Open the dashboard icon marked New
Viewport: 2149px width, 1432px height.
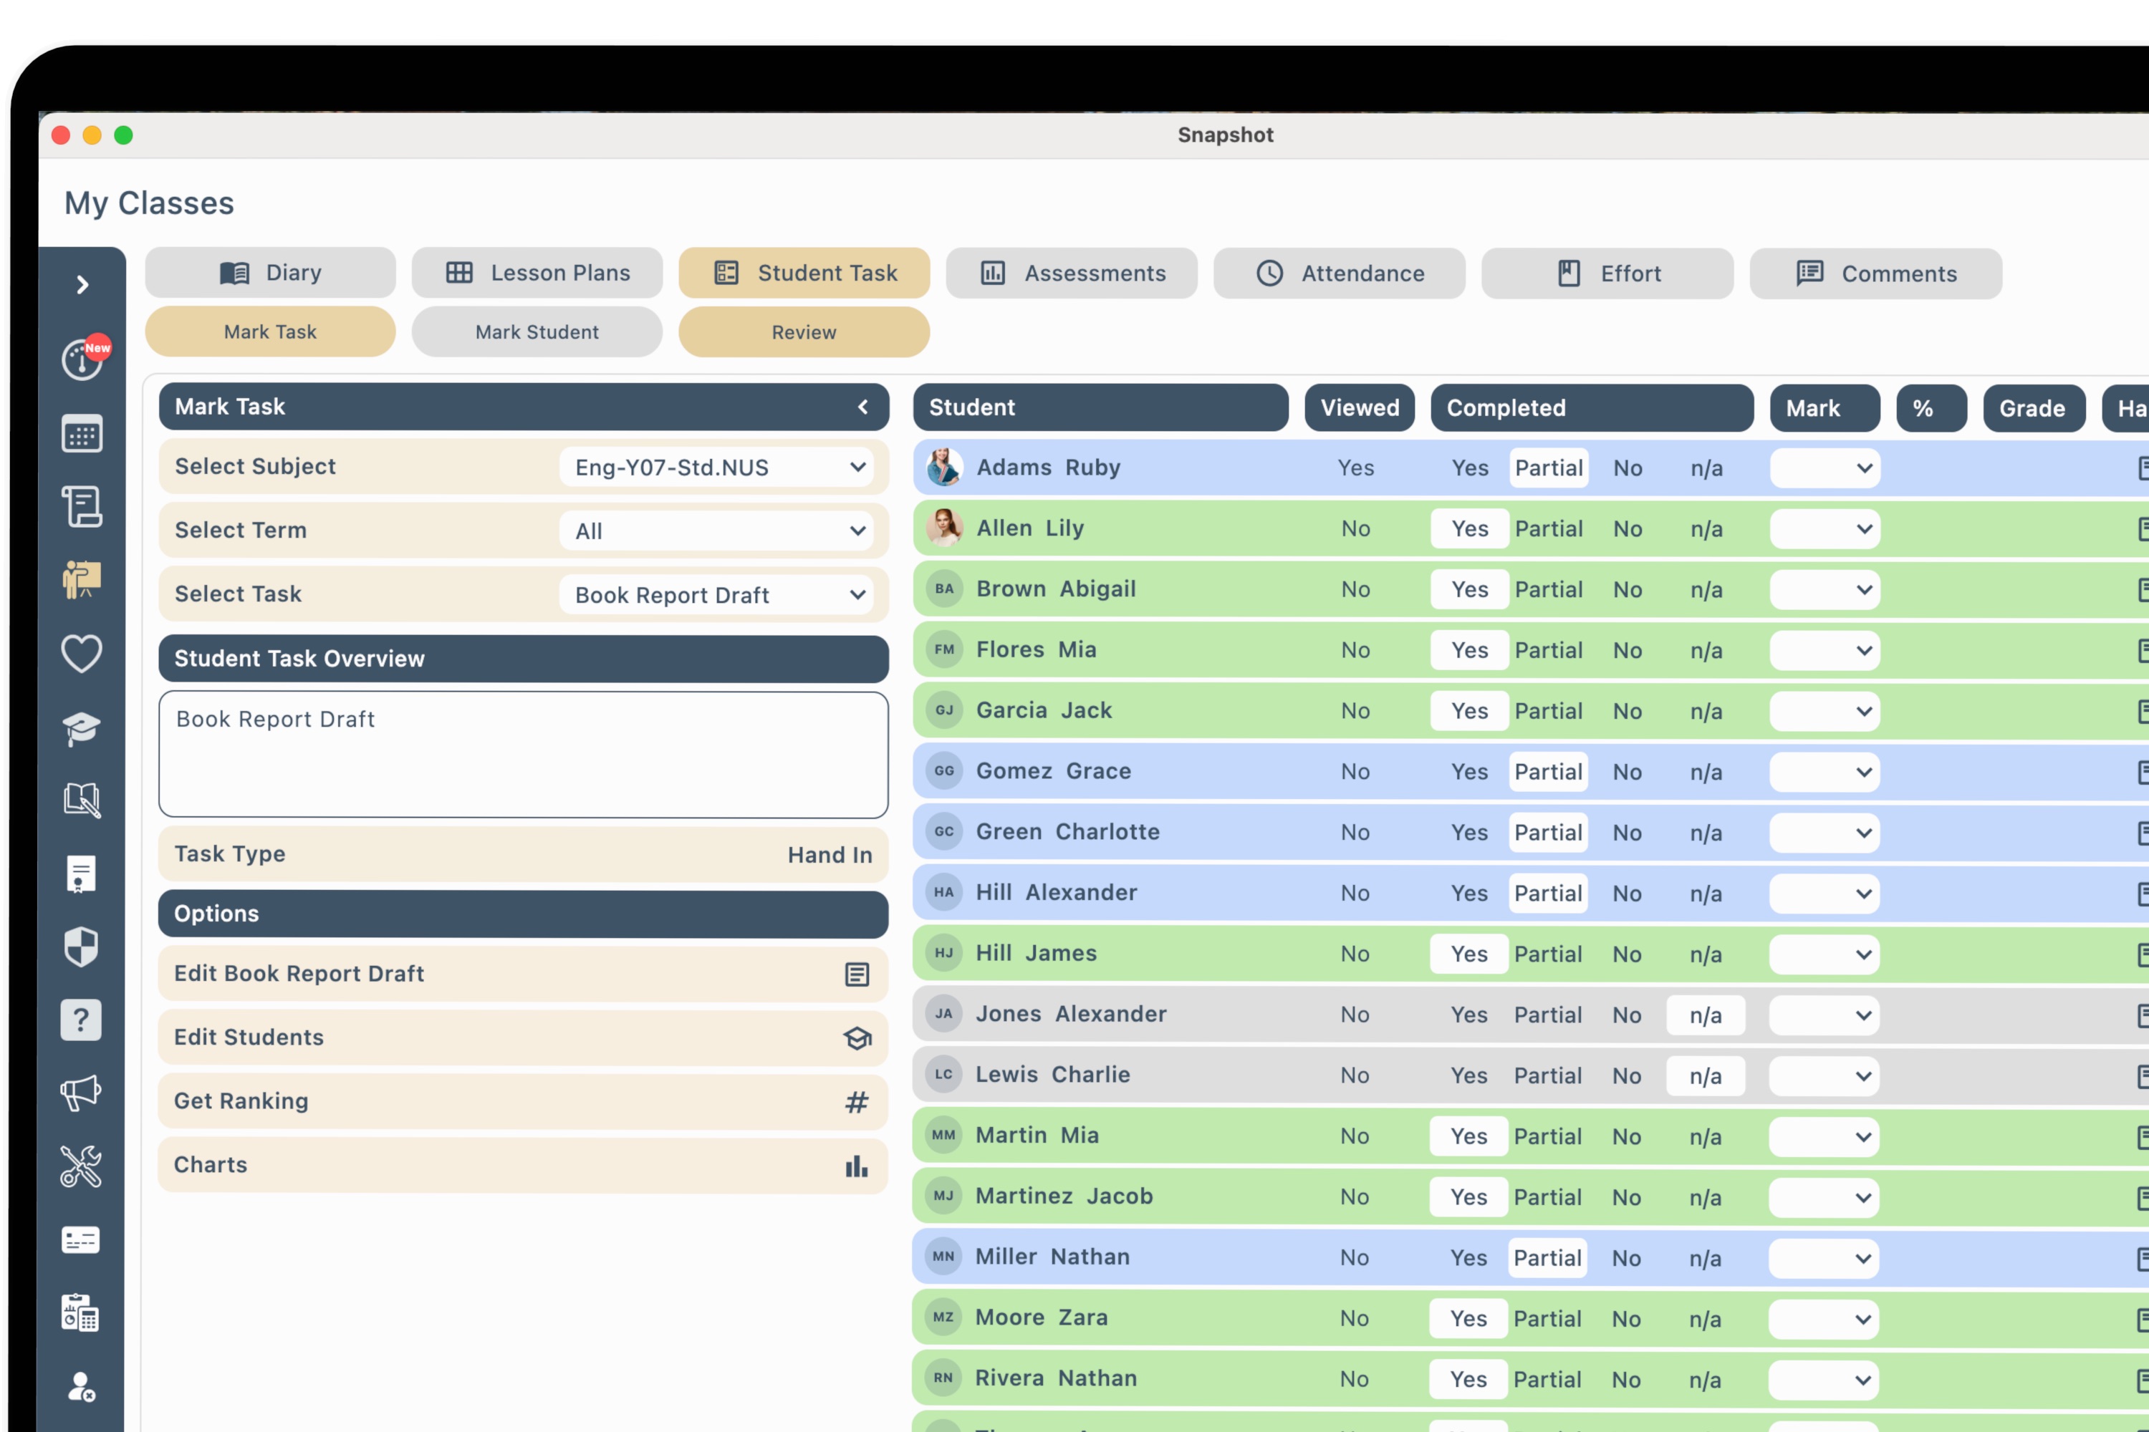point(85,358)
